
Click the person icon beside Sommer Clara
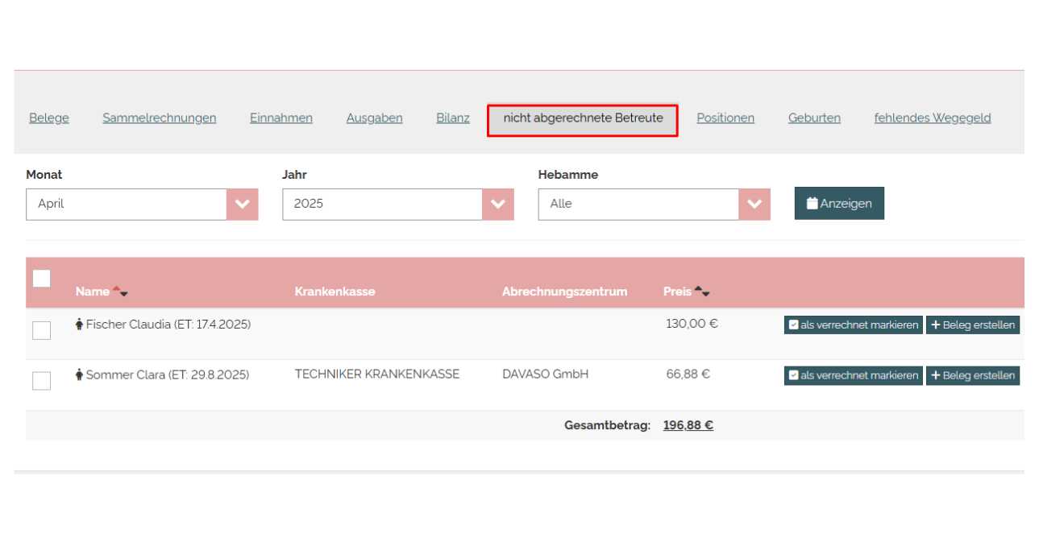tap(79, 374)
